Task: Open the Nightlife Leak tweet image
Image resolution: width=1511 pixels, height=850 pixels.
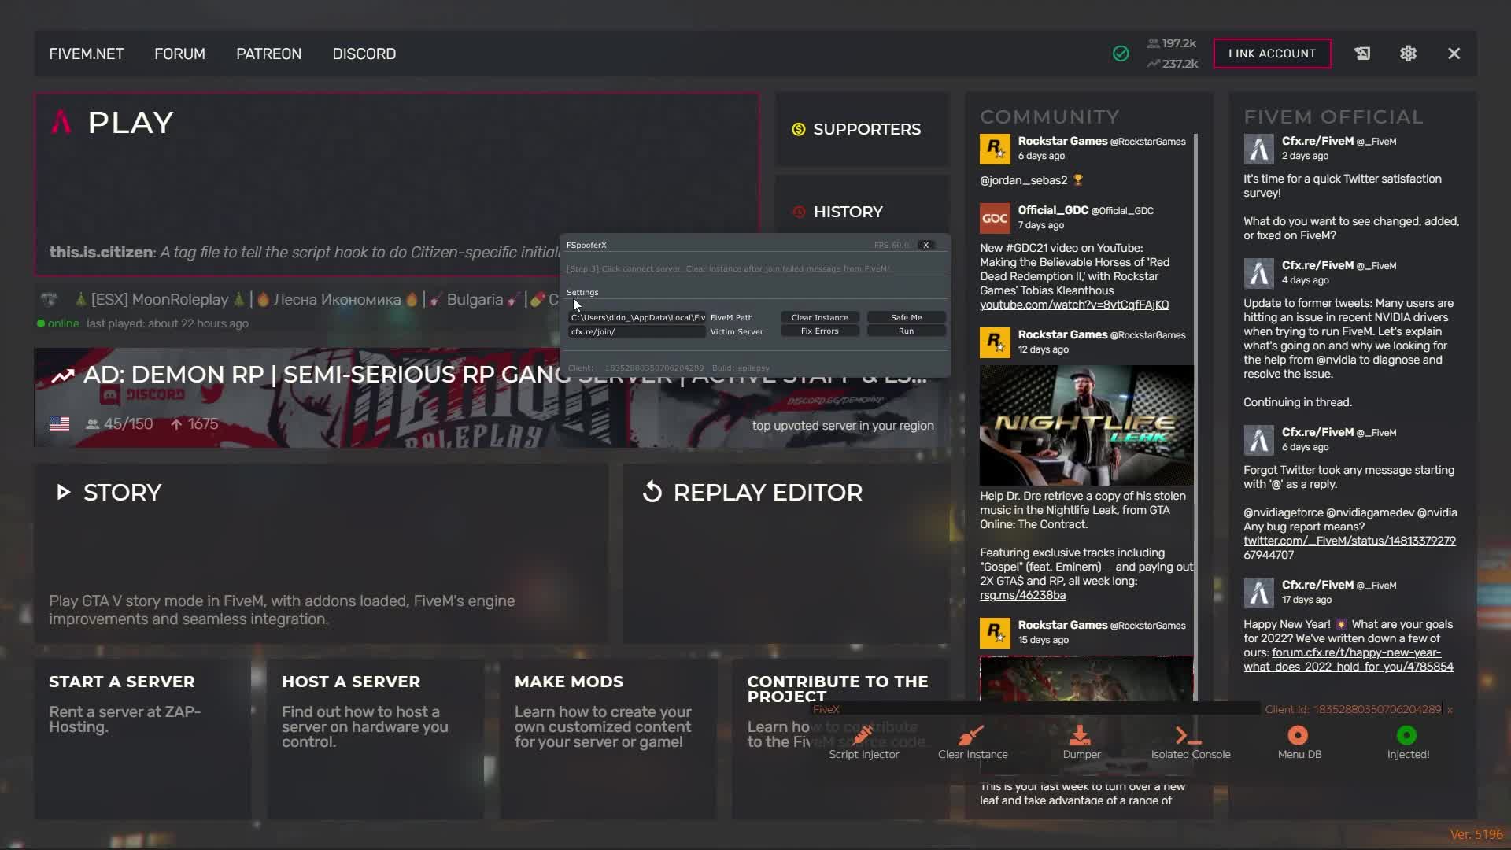Action: [x=1086, y=425]
